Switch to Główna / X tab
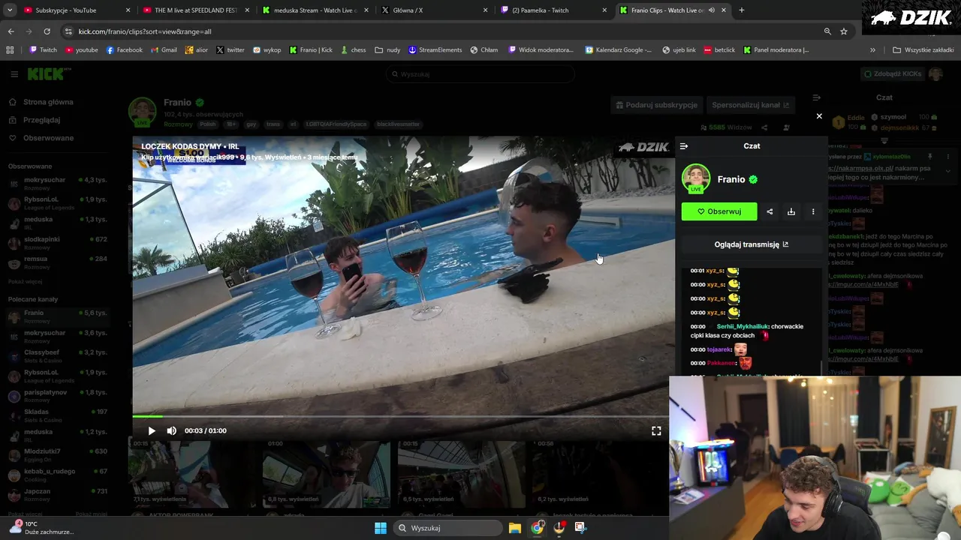The height and width of the screenshot is (540, 961). click(434, 10)
